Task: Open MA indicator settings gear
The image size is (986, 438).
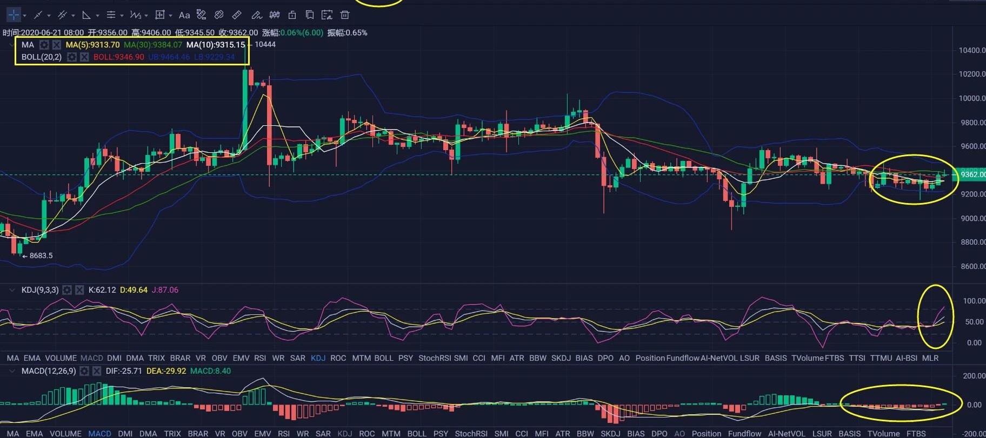Action: point(44,45)
